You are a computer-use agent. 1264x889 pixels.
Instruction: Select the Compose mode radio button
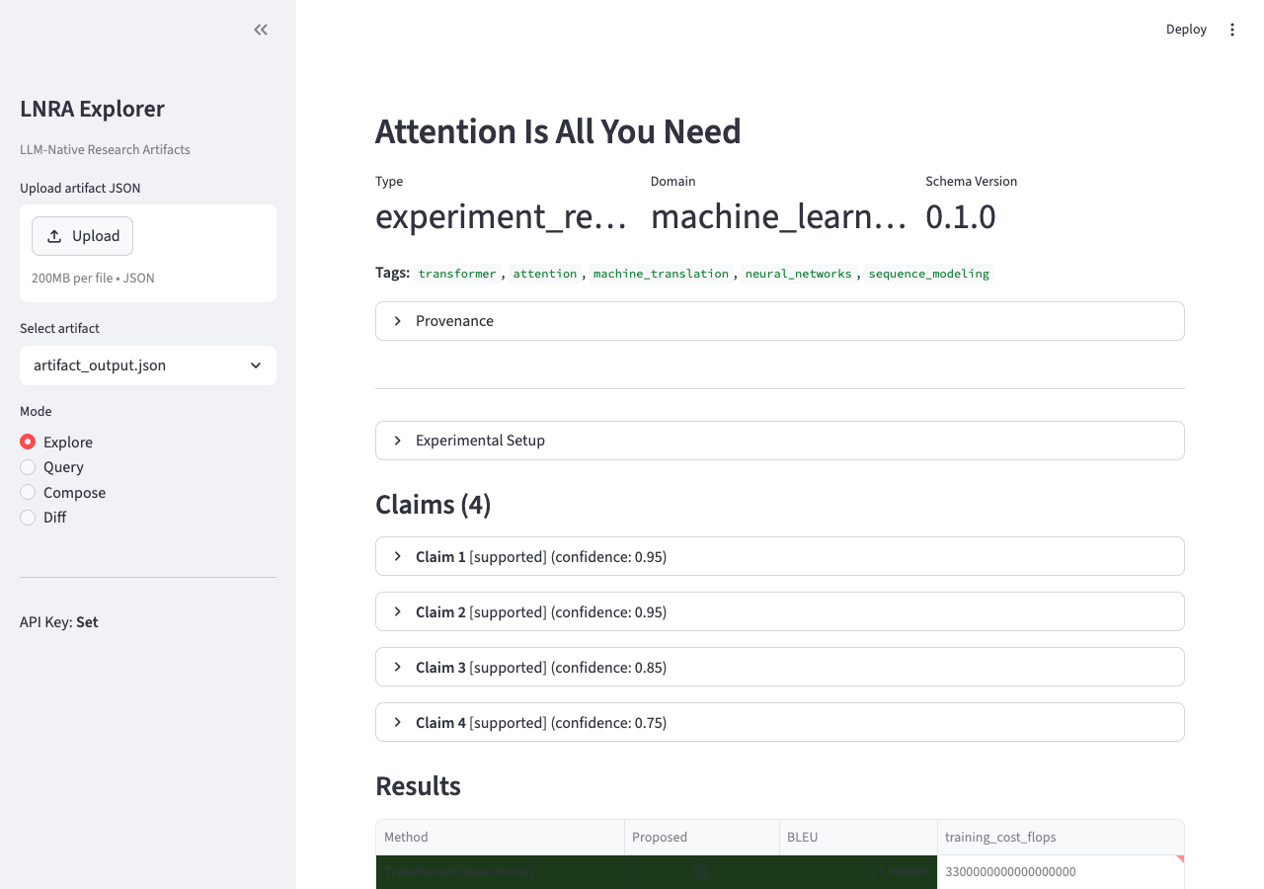pos(28,493)
